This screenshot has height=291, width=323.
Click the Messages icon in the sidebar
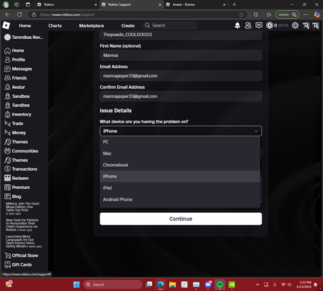[x=8, y=69]
